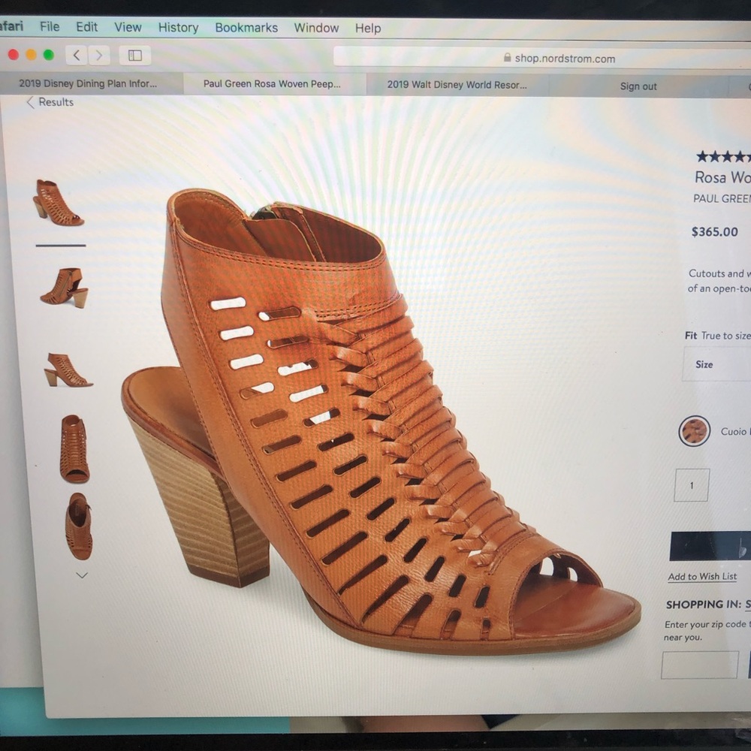The height and width of the screenshot is (751, 751).
Task: Select fourth thumbnail showing front view
Action: pos(74,449)
